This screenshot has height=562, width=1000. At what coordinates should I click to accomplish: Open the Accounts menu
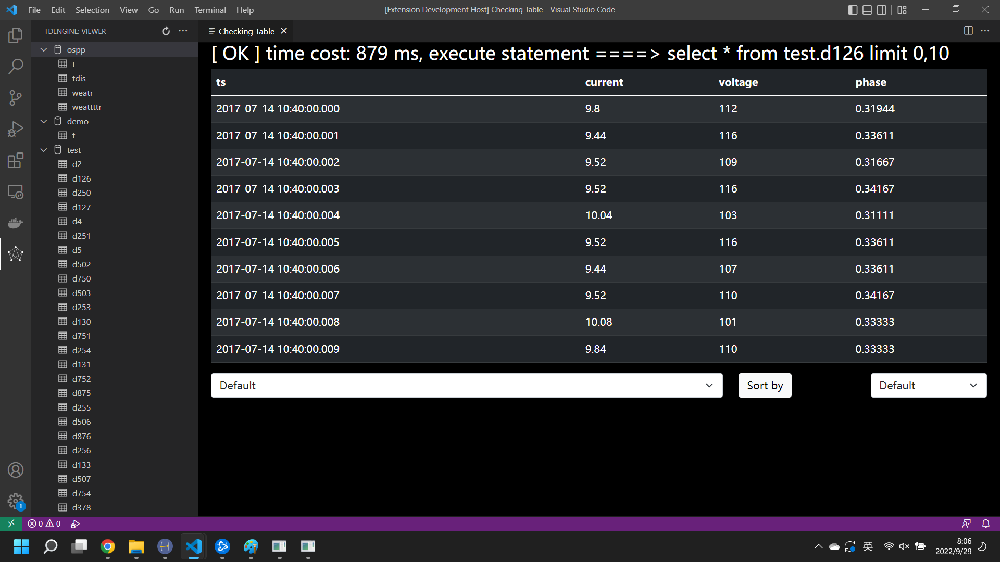[16, 470]
